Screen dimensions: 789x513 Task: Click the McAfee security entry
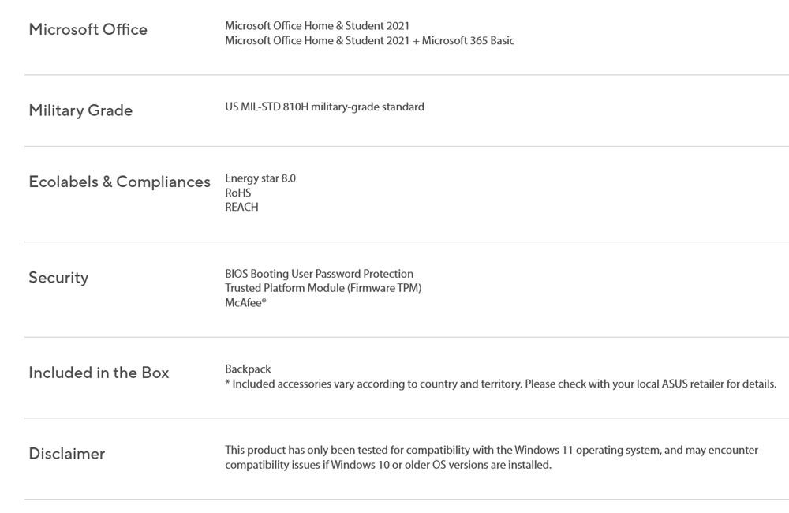pos(245,302)
